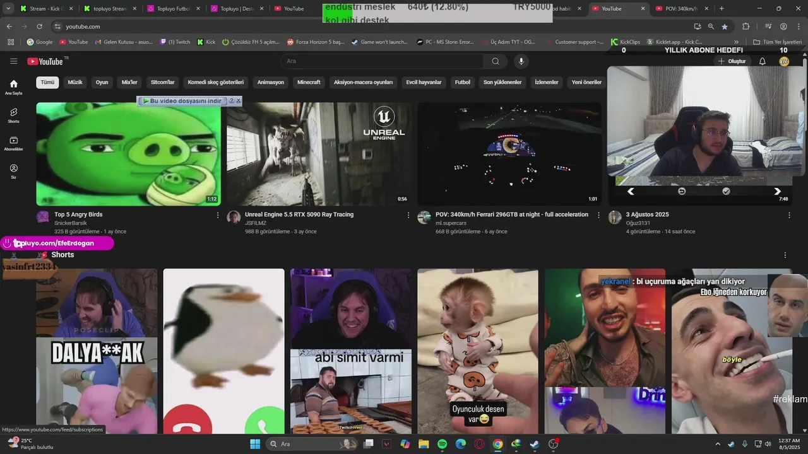Show hidden system tray icons
The width and height of the screenshot is (808, 454).
[x=717, y=444]
